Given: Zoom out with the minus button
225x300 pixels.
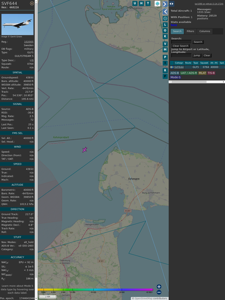Looking at the screenshot, I should click(x=159, y=292).
